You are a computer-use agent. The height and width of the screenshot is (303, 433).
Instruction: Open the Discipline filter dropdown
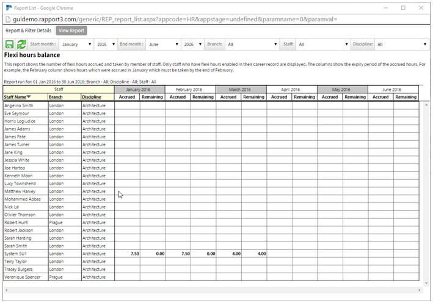(402, 45)
